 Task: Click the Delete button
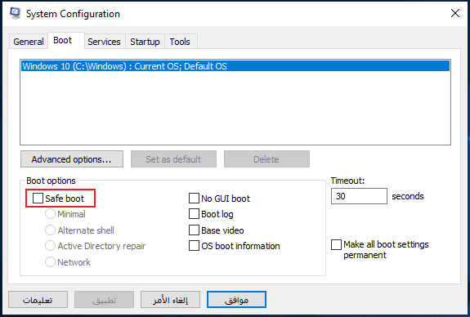tap(266, 159)
